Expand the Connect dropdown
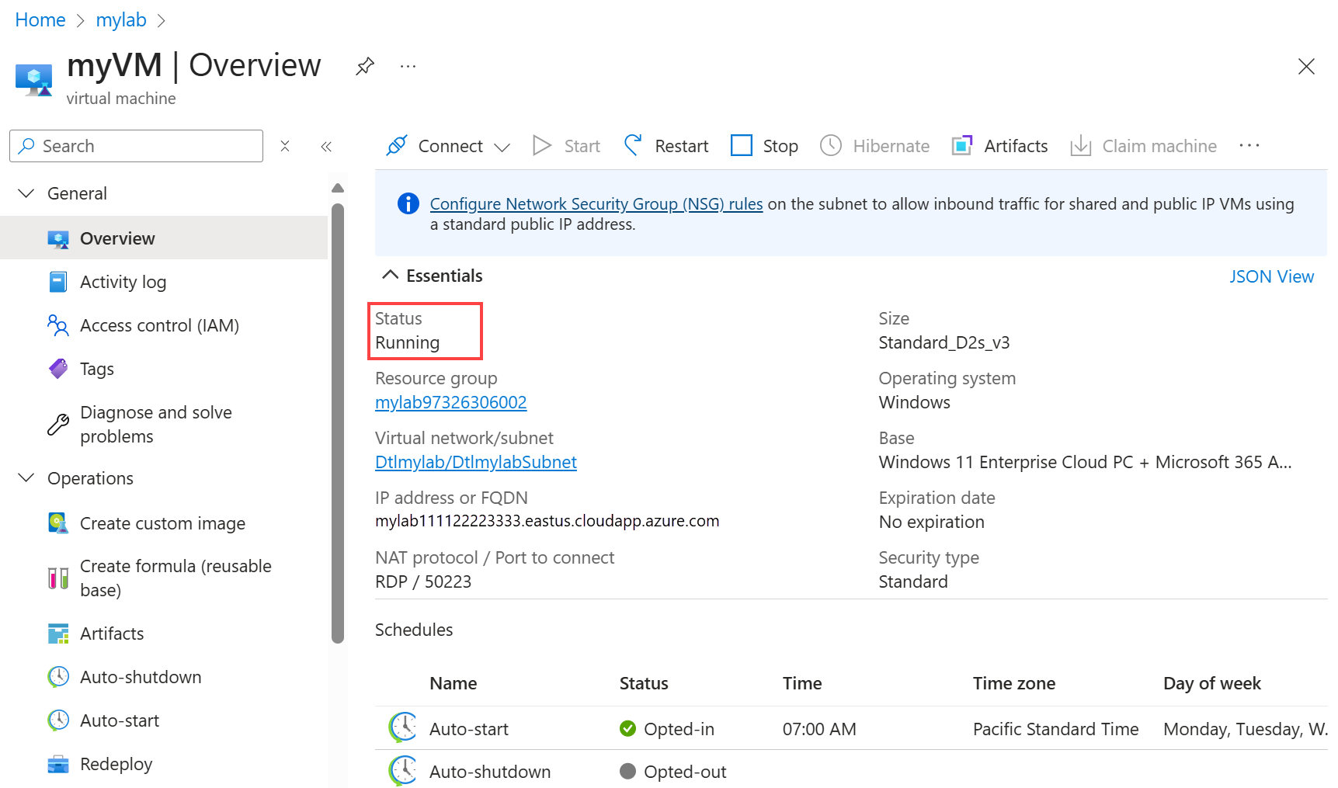The height and width of the screenshot is (788, 1338). (503, 146)
